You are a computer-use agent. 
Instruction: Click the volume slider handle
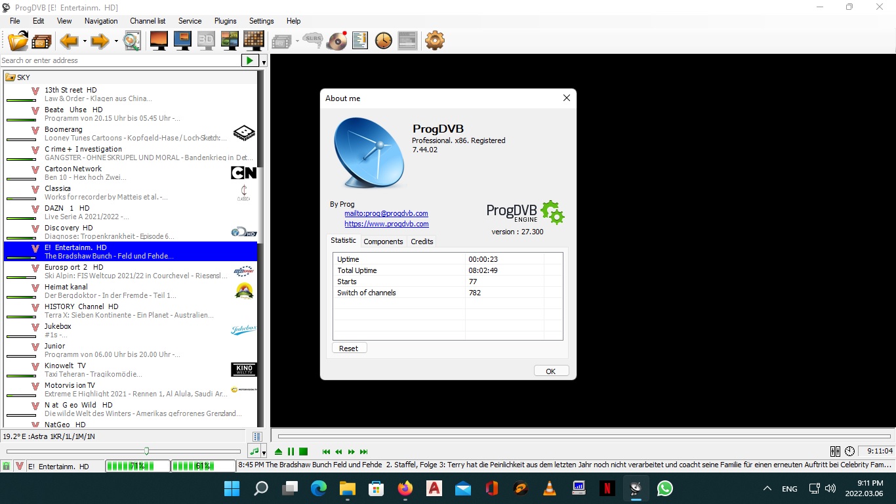point(146,451)
